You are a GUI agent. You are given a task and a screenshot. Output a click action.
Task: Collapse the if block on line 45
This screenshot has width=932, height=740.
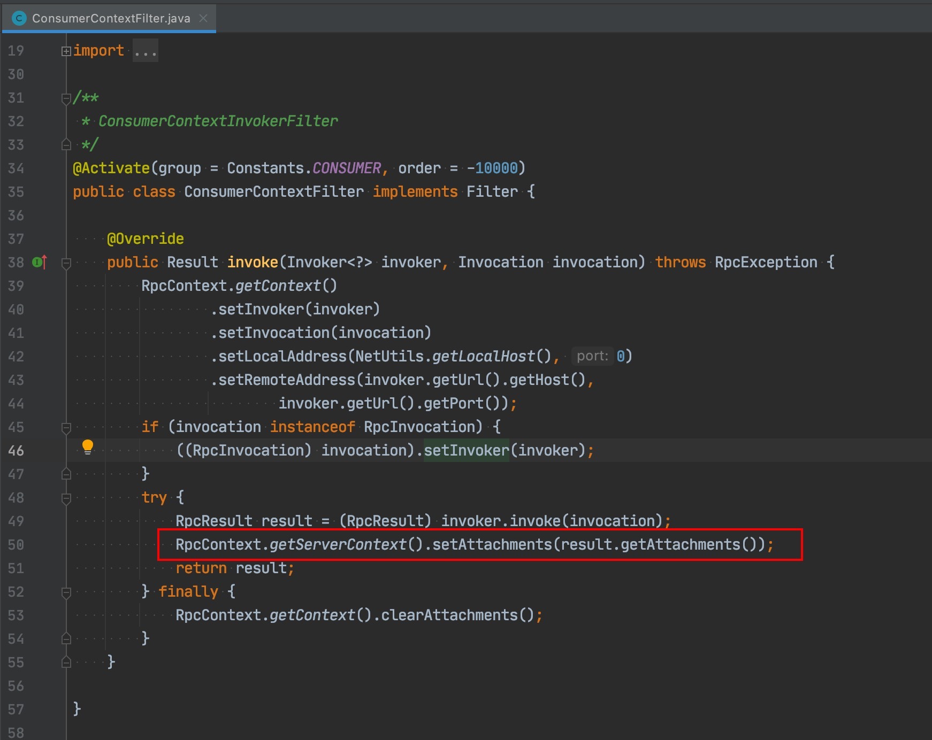66,428
